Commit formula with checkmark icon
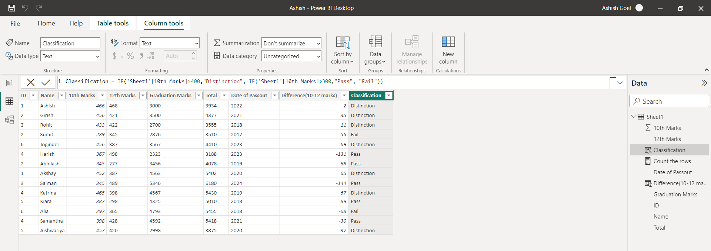 (46, 82)
